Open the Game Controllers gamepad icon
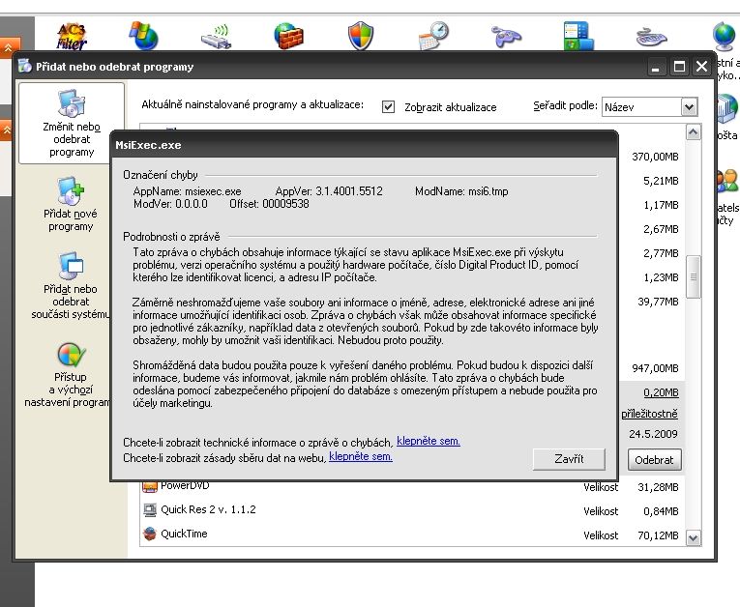This screenshot has height=607, width=740. pos(506,37)
